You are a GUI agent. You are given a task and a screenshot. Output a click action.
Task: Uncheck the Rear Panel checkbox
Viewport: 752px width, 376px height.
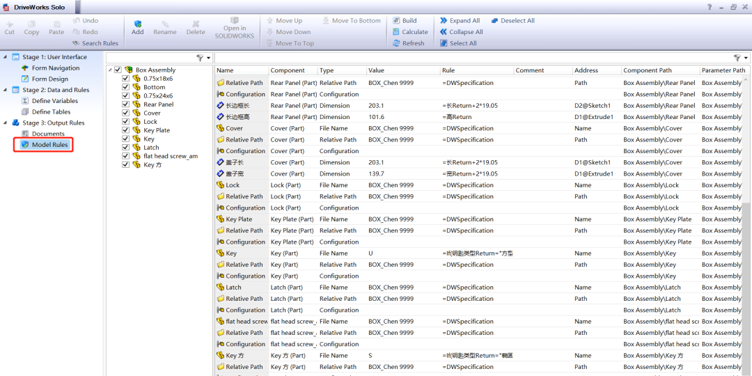click(125, 104)
